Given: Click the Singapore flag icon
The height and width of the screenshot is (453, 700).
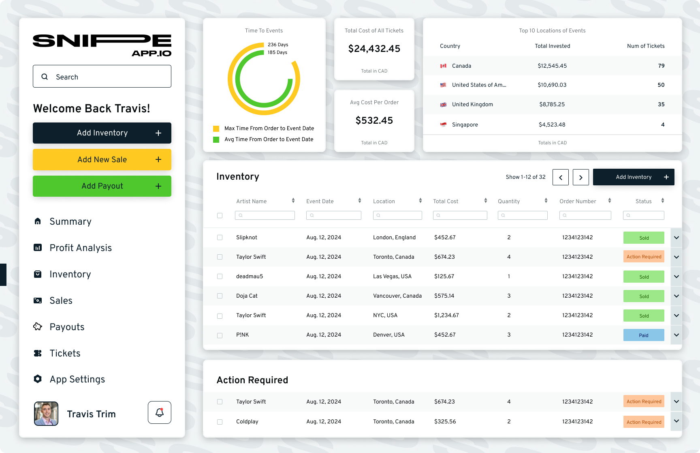Looking at the screenshot, I should 443,125.
